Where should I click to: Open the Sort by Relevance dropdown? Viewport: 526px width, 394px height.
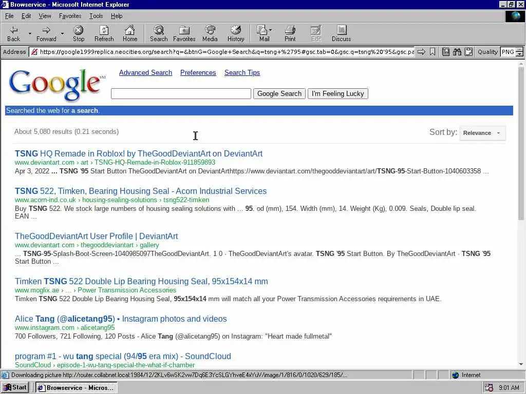482,133
